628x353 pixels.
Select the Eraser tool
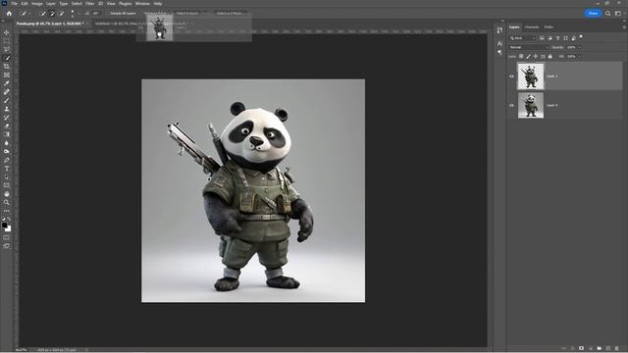7,126
